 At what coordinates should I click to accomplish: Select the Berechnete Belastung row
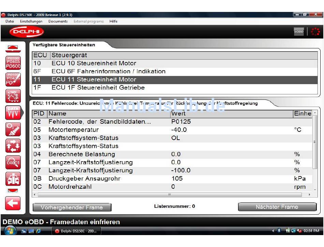(x=172, y=154)
